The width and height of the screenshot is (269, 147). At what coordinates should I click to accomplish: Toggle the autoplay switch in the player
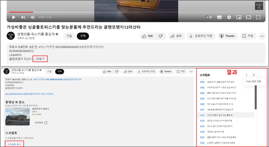(x=209, y=17)
